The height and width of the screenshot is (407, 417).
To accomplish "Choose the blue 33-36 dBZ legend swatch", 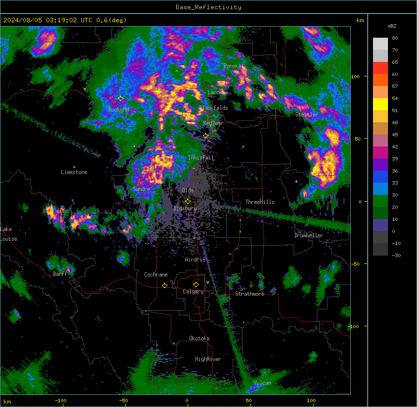I will [x=380, y=176].
